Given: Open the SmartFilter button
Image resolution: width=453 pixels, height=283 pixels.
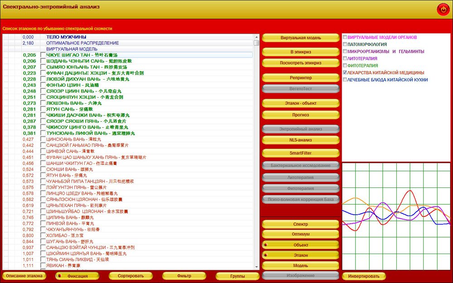Looking at the screenshot, I should pos(301,153).
